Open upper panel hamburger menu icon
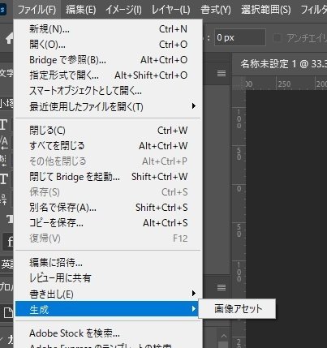This screenshot has width=327, height=348. click(222, 73)
